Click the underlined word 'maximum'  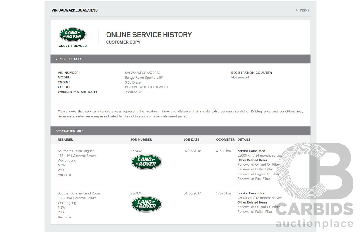(x=153, y=111)
